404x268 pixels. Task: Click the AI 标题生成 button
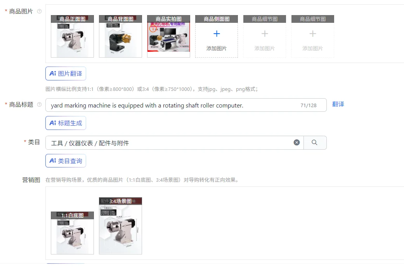66,123
